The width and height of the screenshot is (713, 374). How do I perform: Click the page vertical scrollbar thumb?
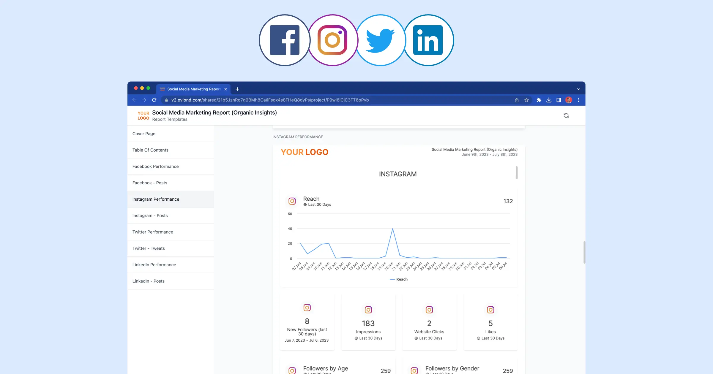click(584, 252)
